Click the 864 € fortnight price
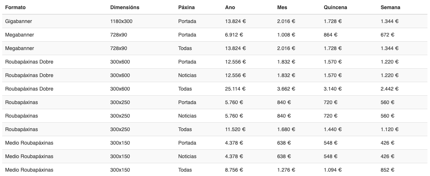 point(331,35)
